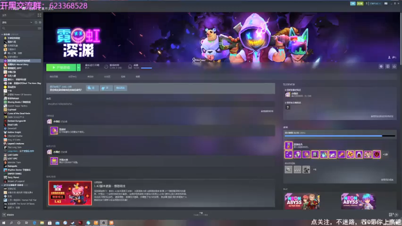Click the ready-to-play circle icon in library sidebar
This screenshot has height=226, width=402.
point(40,22)
